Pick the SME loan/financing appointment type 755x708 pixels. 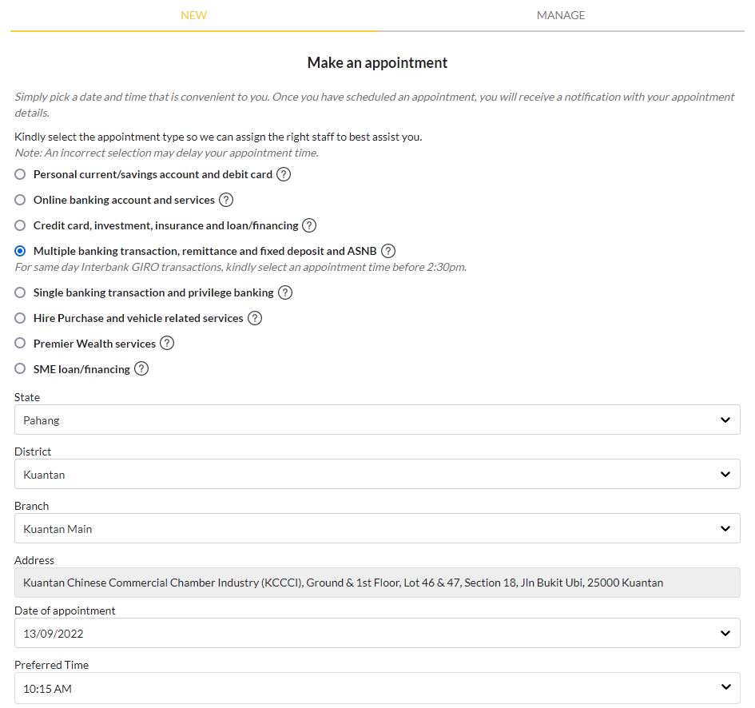pyautogui.click(x=19, y=369)
